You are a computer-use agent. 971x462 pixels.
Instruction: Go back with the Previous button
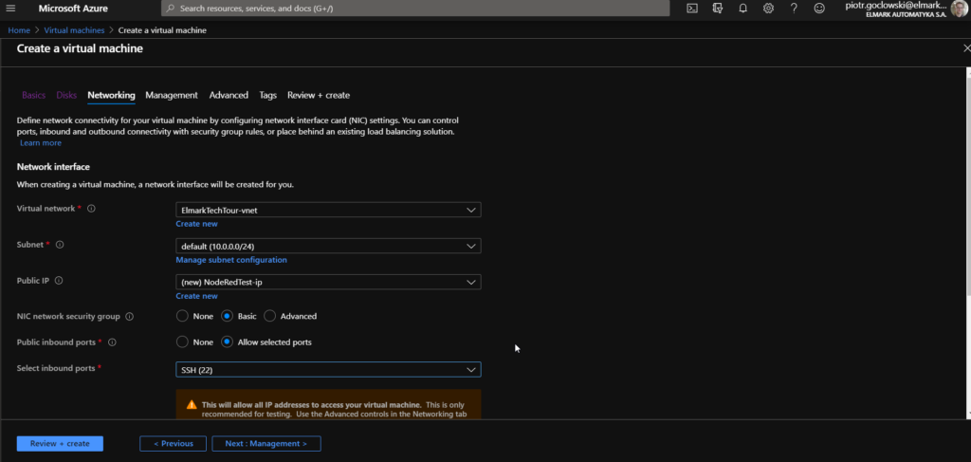[x=174, y=443]
